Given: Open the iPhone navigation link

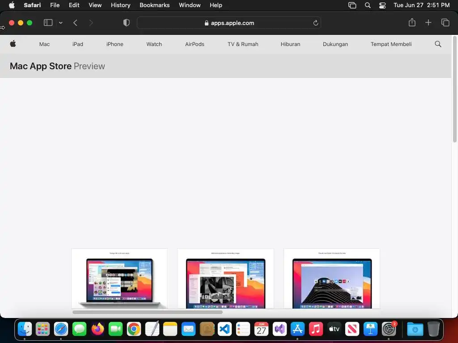Looking at the screenshot, I should click(x=115, y=44).
